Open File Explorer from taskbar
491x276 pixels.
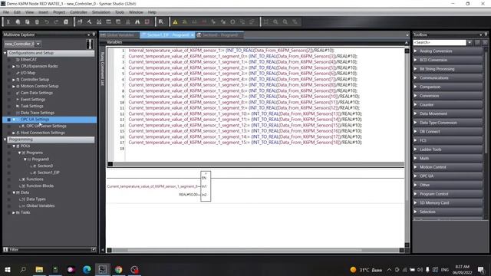[x=39, y=269]
